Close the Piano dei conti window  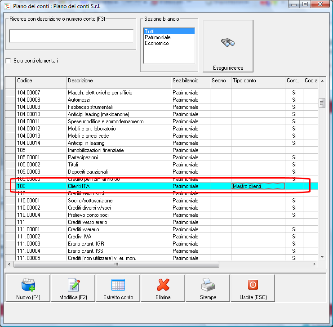point(320,4)
